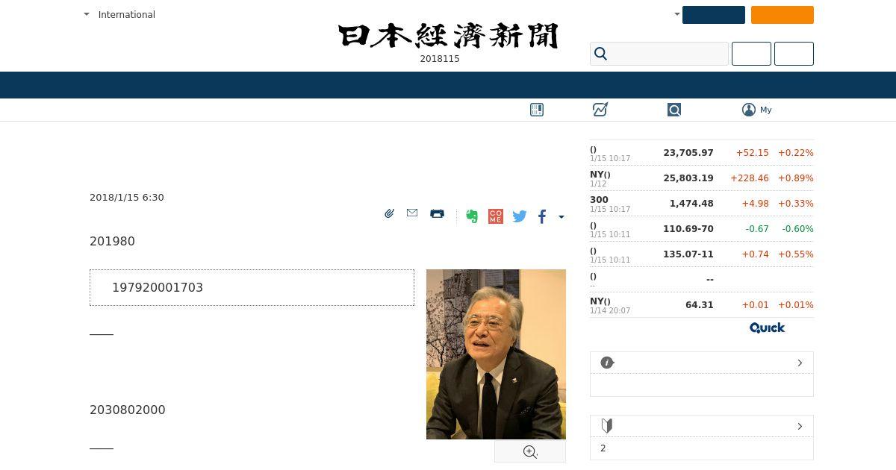The height and width of the screenshot is (470, 896).
Task: Click the paperclip save article icon
Action: click(389, 213)
